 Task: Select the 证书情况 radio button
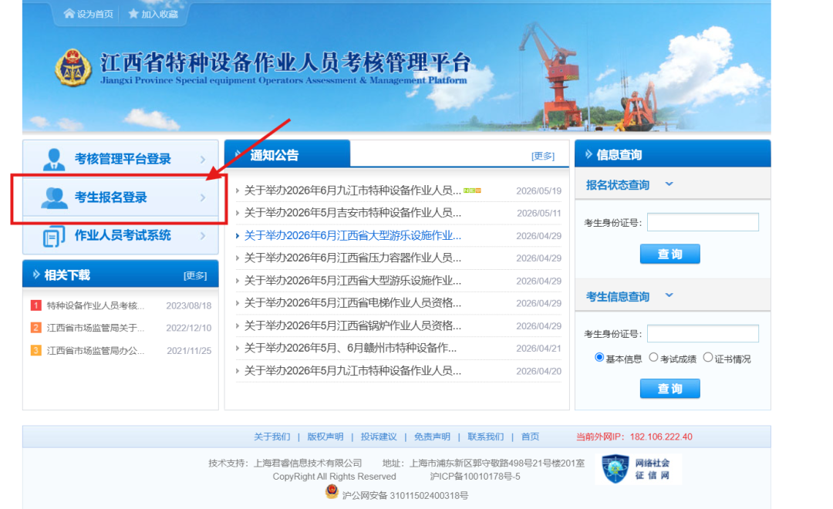coord(707,358)
